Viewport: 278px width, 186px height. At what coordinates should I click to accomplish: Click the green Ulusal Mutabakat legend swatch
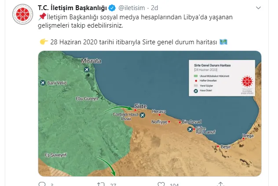point(196,76)
